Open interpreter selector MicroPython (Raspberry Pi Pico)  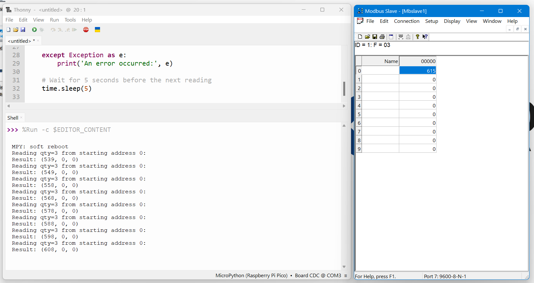point(252,275)
